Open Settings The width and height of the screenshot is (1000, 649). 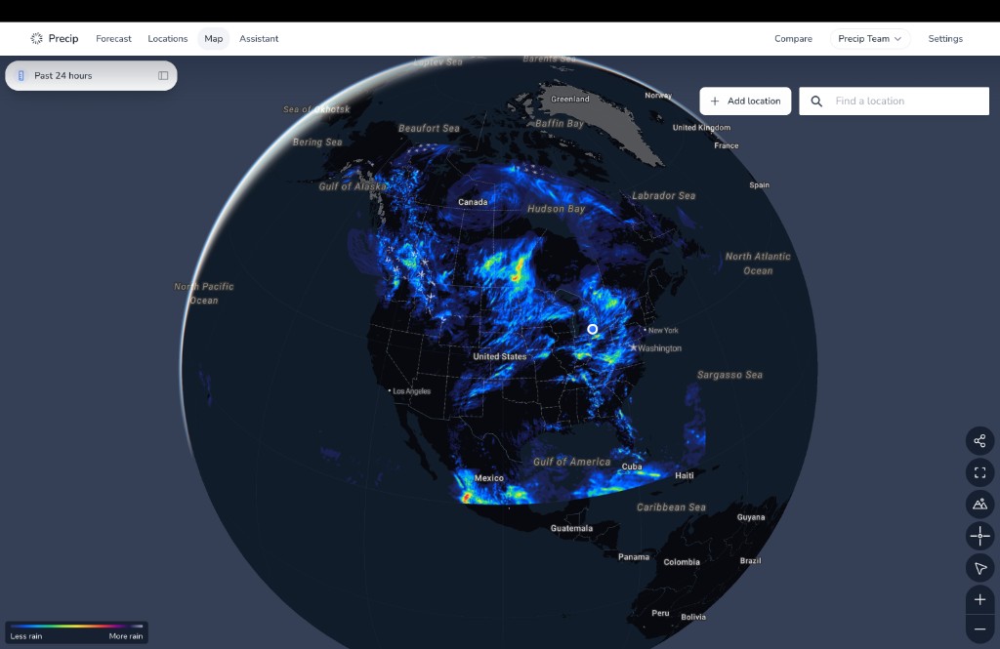945,39
